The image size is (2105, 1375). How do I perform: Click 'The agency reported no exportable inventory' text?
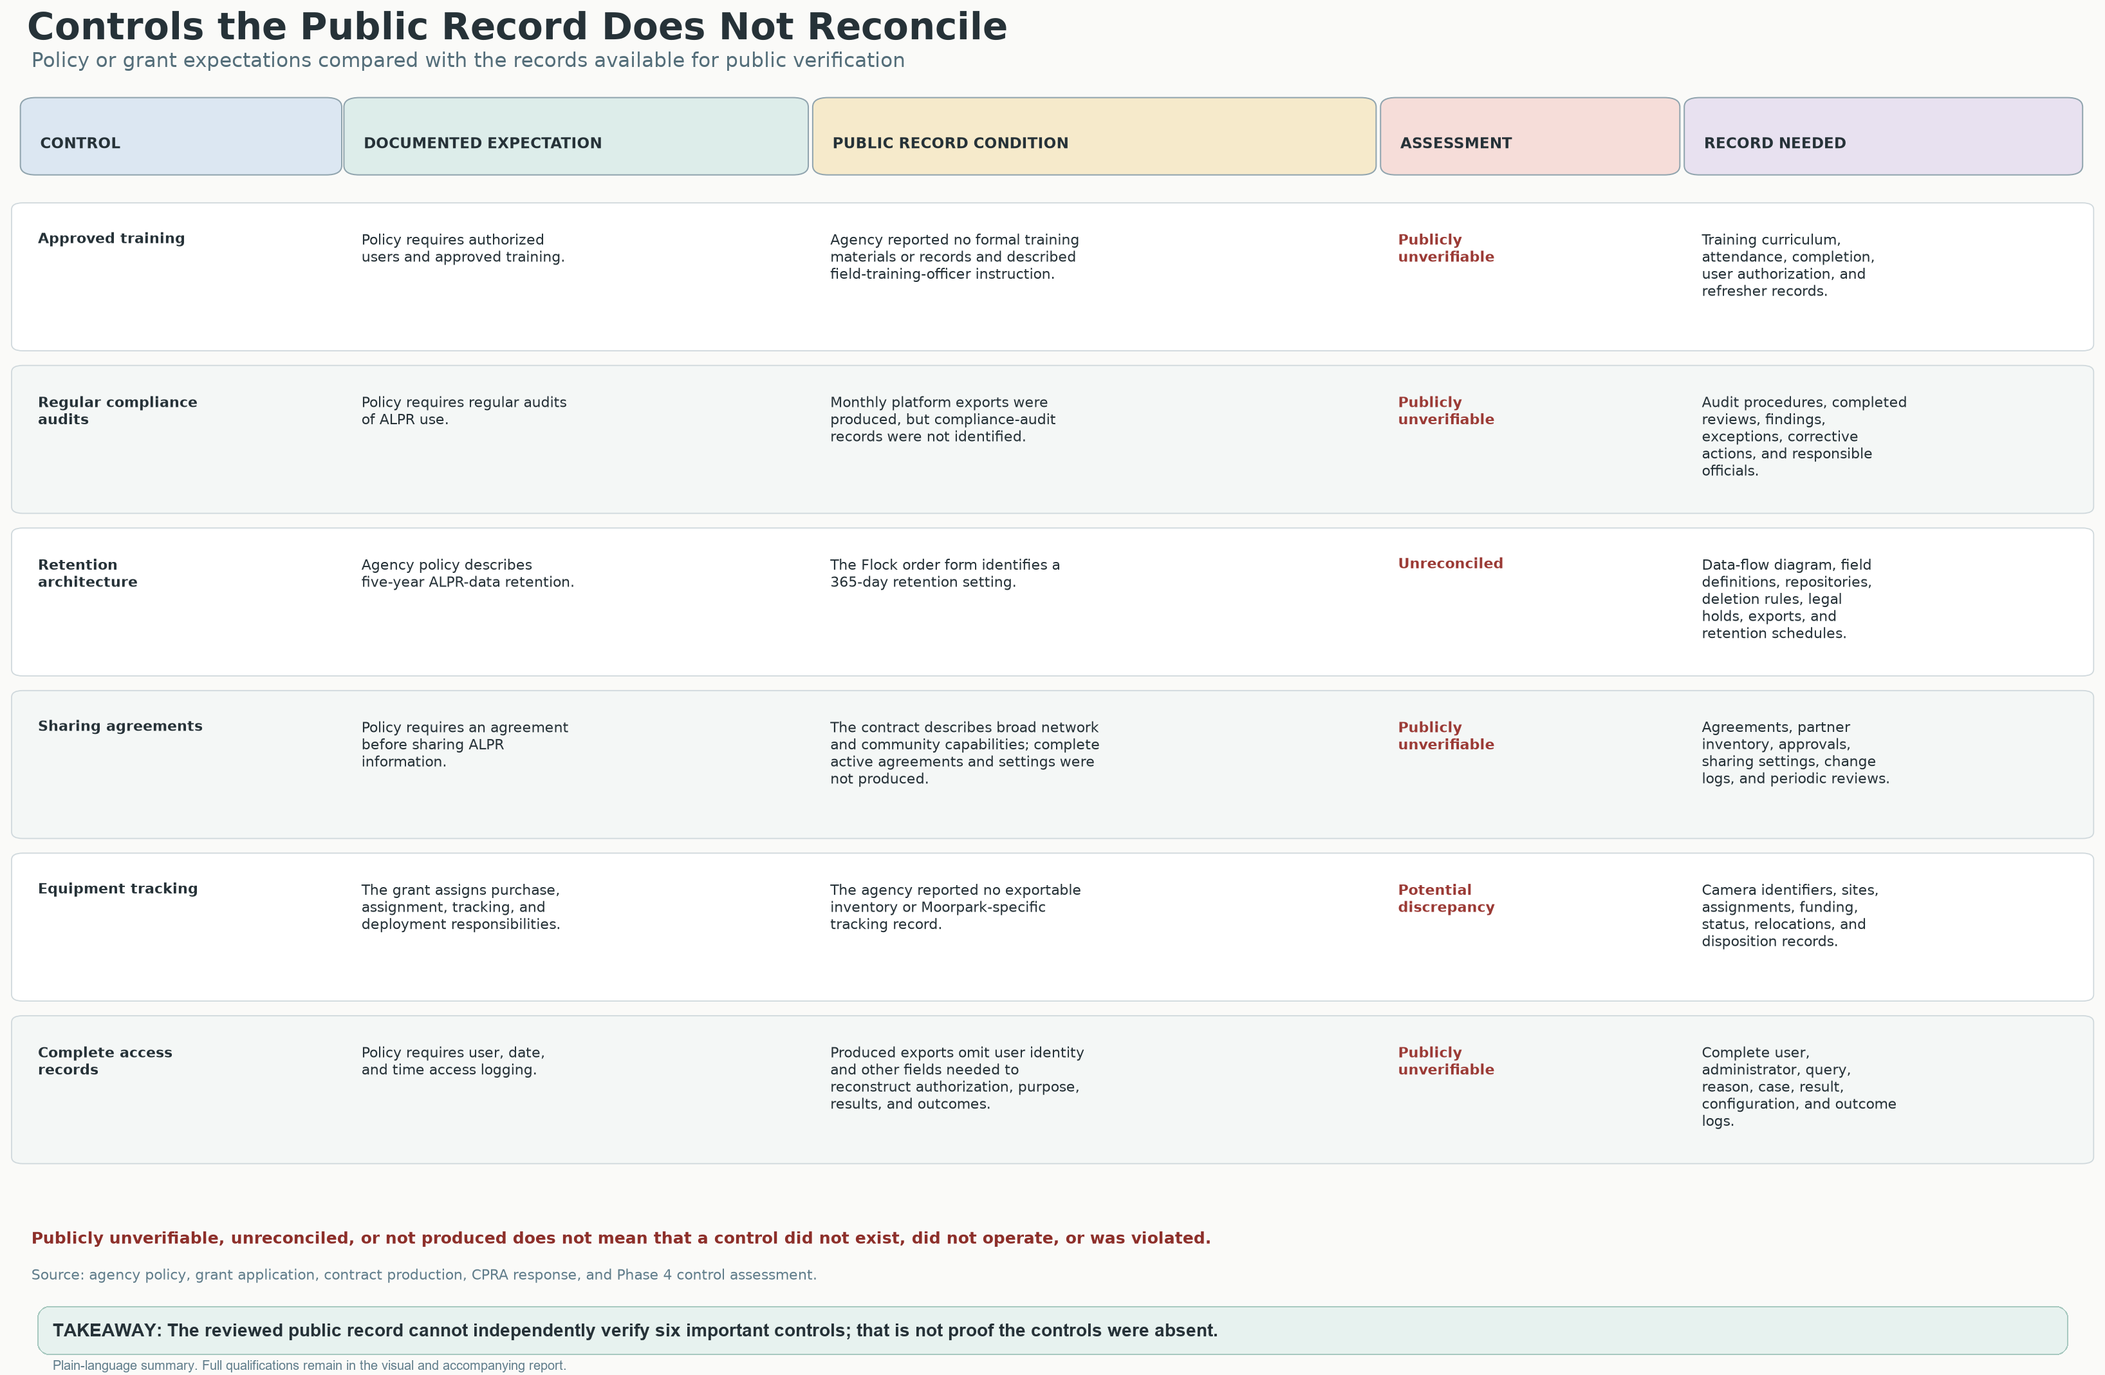(955, 907)
